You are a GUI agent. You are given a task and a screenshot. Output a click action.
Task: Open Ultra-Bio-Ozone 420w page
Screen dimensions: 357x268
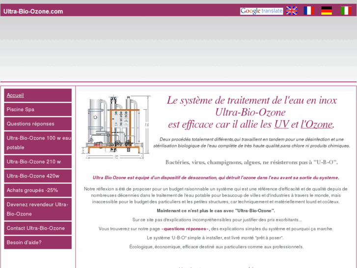coord(38,176)
